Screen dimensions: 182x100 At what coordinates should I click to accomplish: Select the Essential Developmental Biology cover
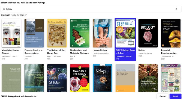click(171, 33)
